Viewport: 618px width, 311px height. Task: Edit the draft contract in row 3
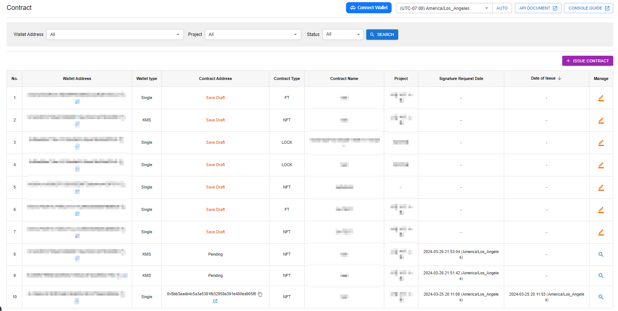click(601, 143)
